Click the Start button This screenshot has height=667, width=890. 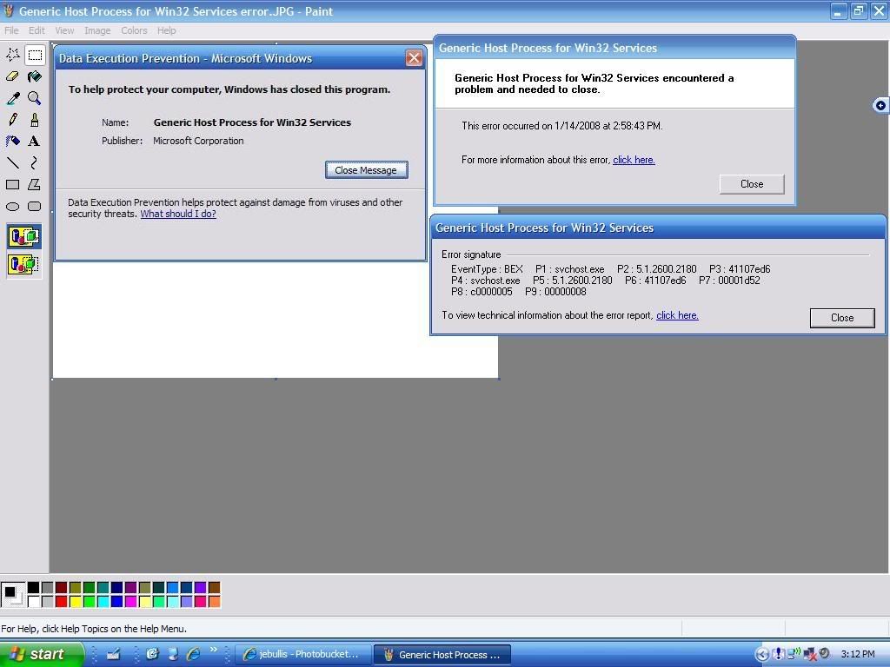pos(41,655)
